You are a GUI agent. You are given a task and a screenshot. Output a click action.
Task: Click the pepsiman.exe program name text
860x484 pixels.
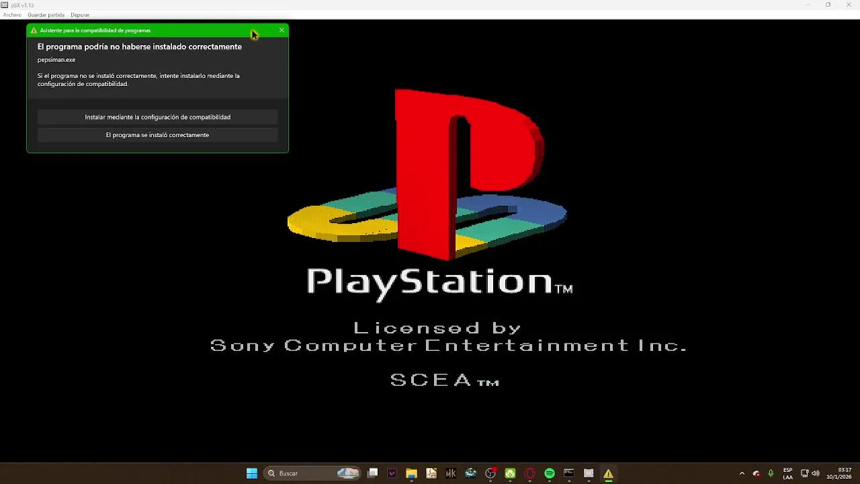[56, 60]
